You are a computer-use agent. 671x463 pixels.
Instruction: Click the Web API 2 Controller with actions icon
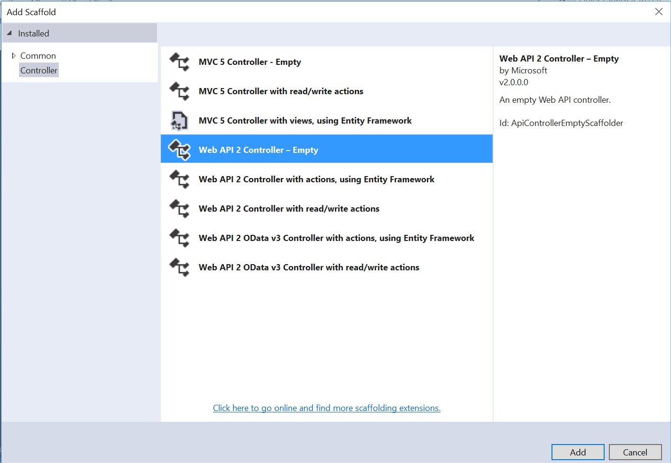coord(179,179)
